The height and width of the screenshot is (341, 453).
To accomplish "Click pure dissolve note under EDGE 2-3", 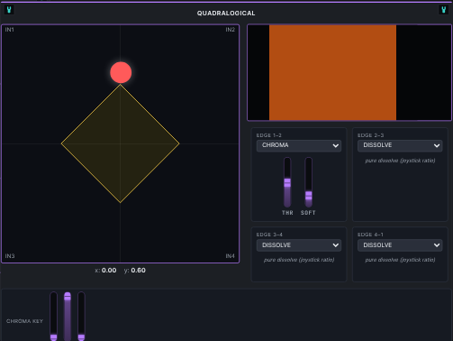I will 400,161.
